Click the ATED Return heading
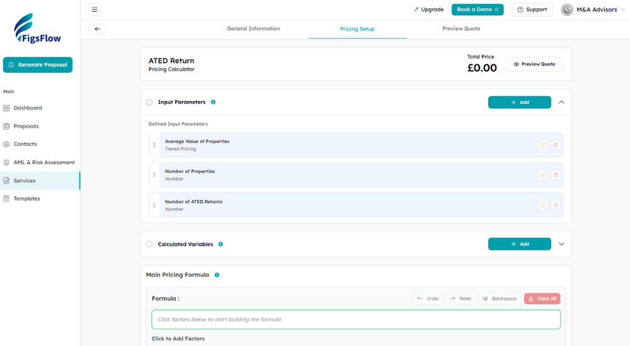This screenshot has height=346, width=630. tap(171, 60)
